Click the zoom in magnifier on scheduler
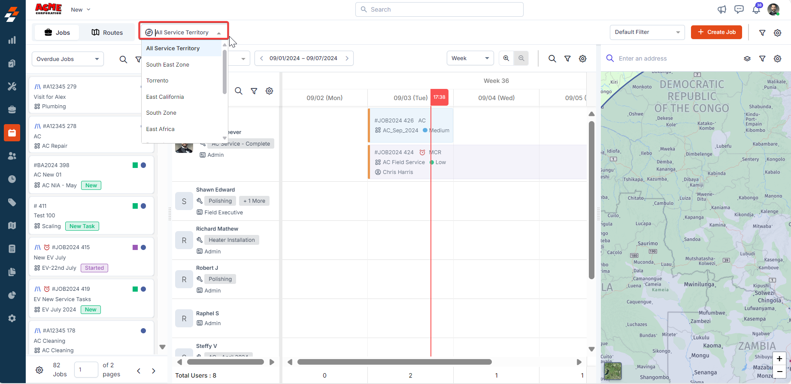 coord(506,58)
